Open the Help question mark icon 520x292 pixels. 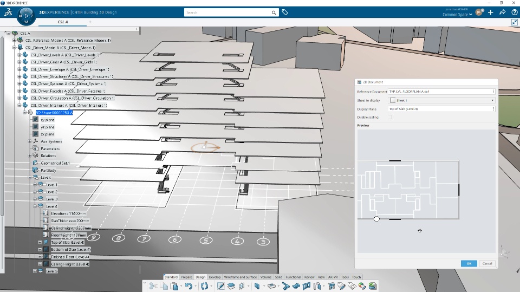515,12
